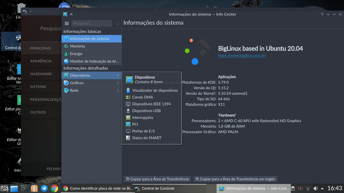Expand the hidden system tray icons arrow

tap(322, 188)
